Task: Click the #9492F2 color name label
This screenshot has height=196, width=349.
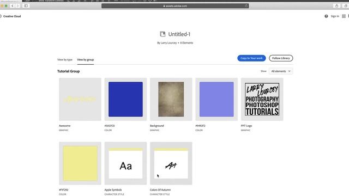Action: (200, 126)
